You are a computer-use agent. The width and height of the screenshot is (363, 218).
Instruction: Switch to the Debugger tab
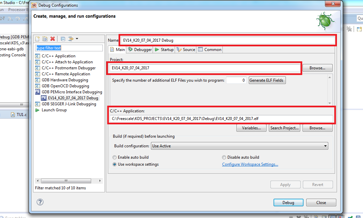tap(140, 50)
